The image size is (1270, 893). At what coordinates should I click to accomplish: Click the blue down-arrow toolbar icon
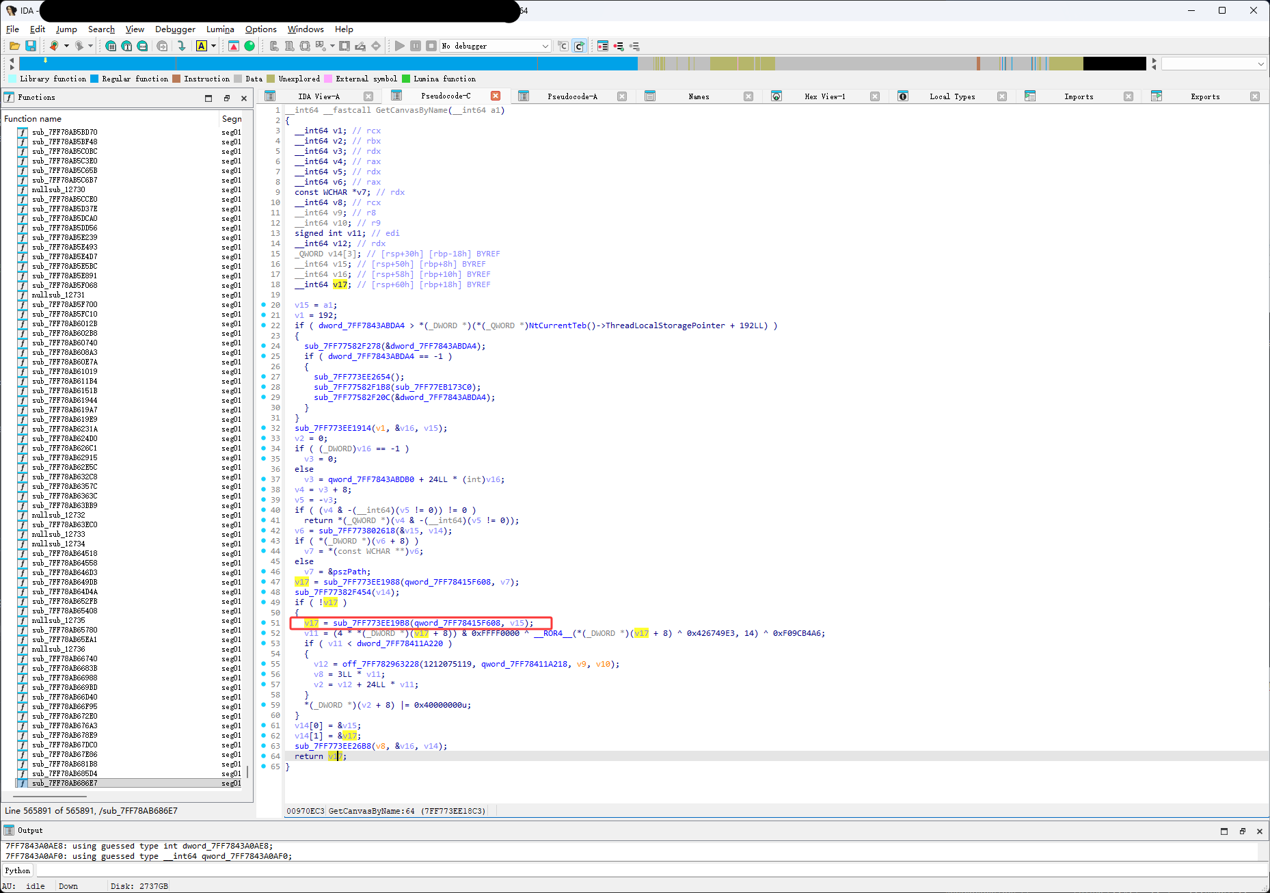coord(181,46)
